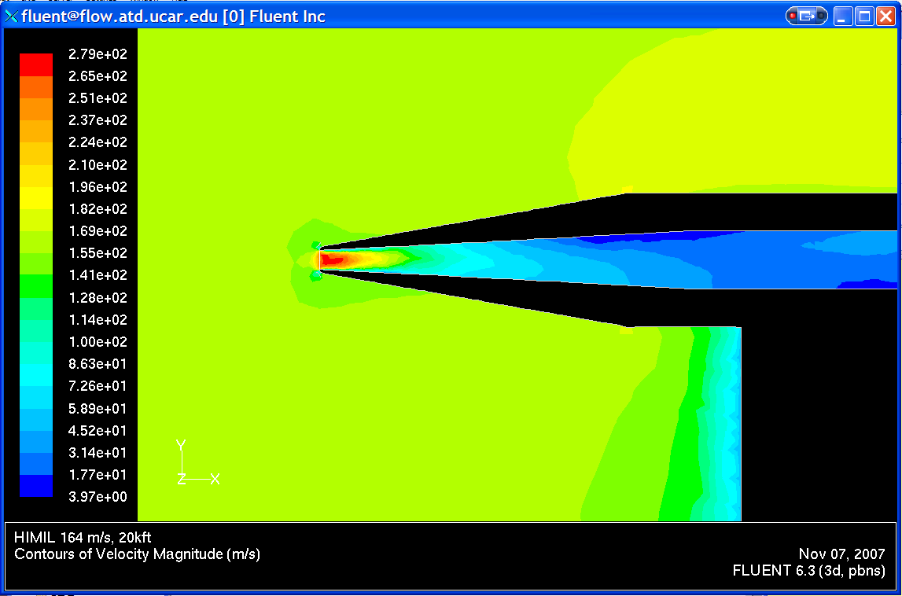Image resolution: width=902 pixels, height=596 pixels.
Task: Minimize the Fluent graphics window
Action: click(843, 17)
